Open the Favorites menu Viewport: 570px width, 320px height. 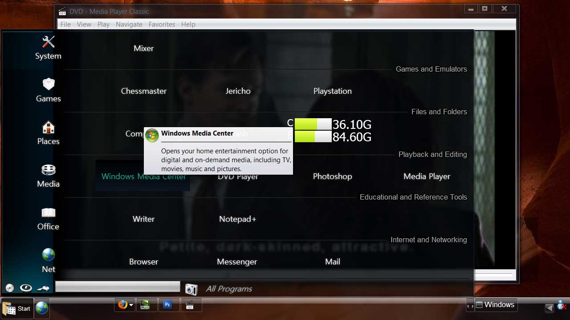[162, 24]
